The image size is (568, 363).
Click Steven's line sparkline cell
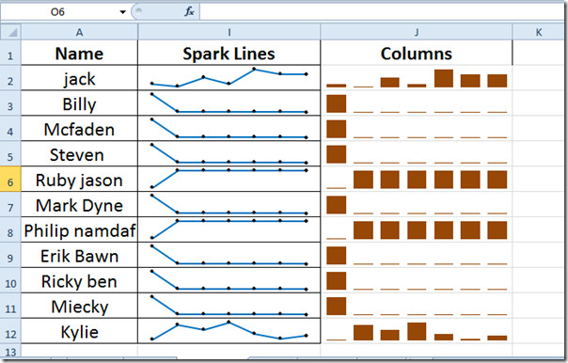[229, 154]
